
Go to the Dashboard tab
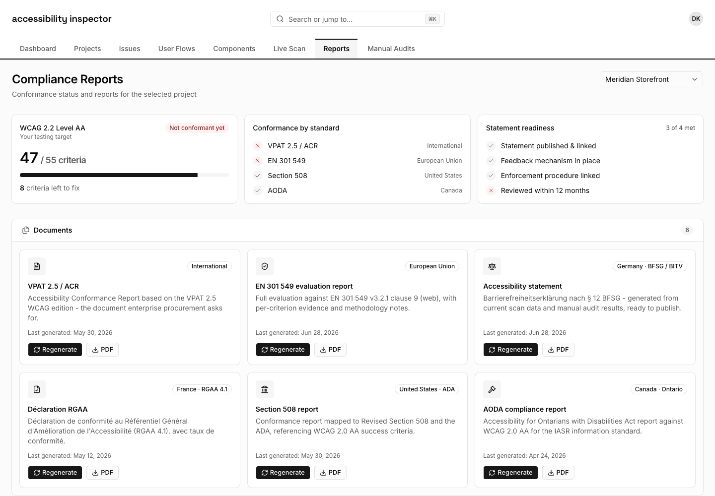38,49
